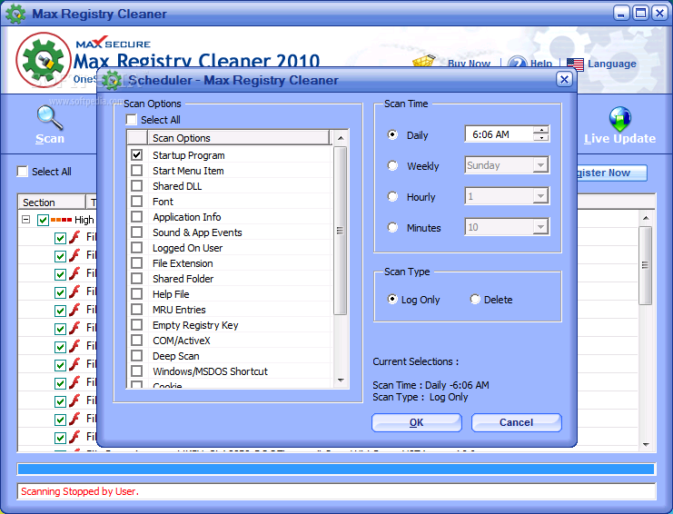
Task: Cancel the Scheduler dialog
Action: point(517,422)
